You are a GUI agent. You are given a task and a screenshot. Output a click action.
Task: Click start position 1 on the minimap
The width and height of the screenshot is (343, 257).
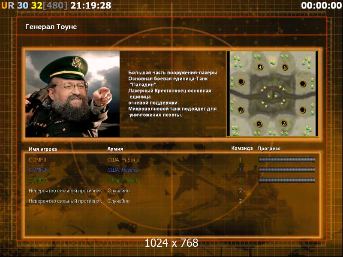click(259, 124)
